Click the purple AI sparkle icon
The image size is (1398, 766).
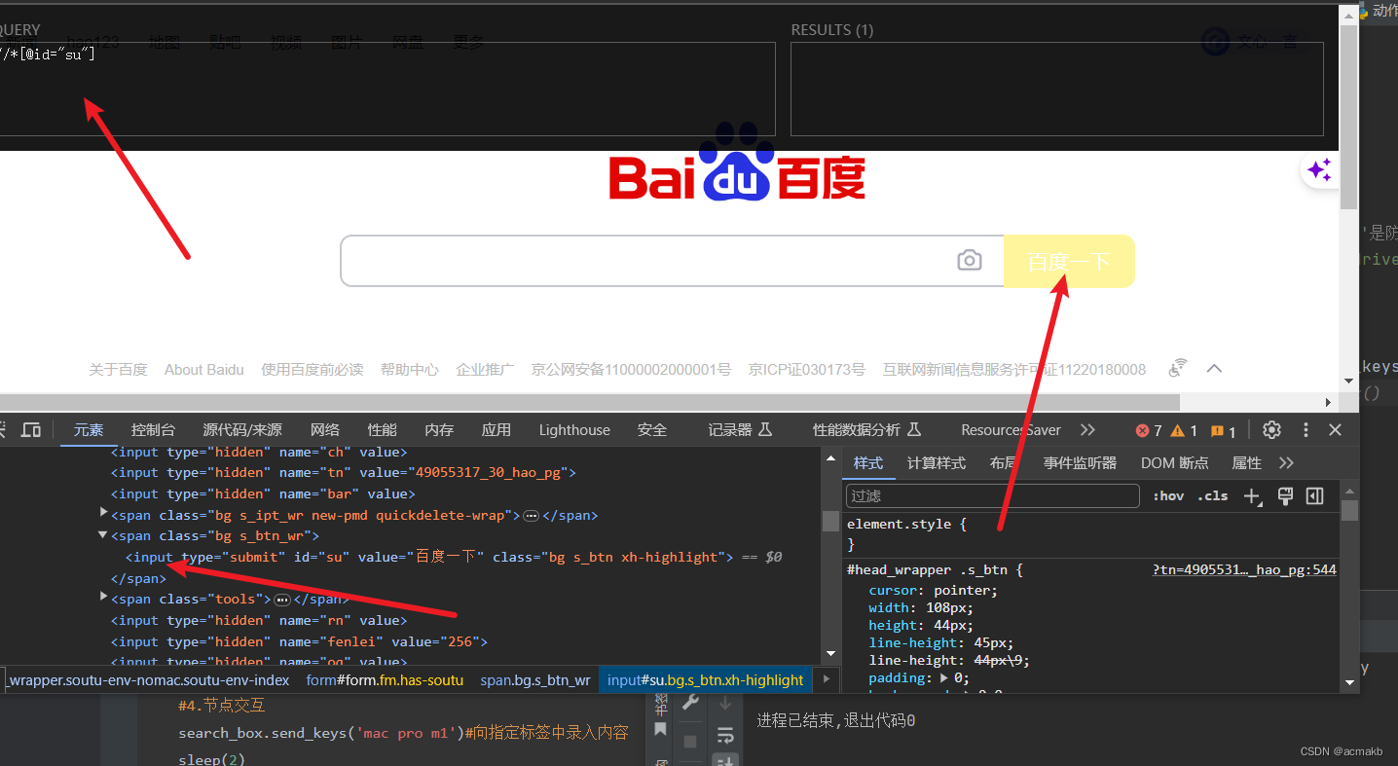(x=1319, y=170)
